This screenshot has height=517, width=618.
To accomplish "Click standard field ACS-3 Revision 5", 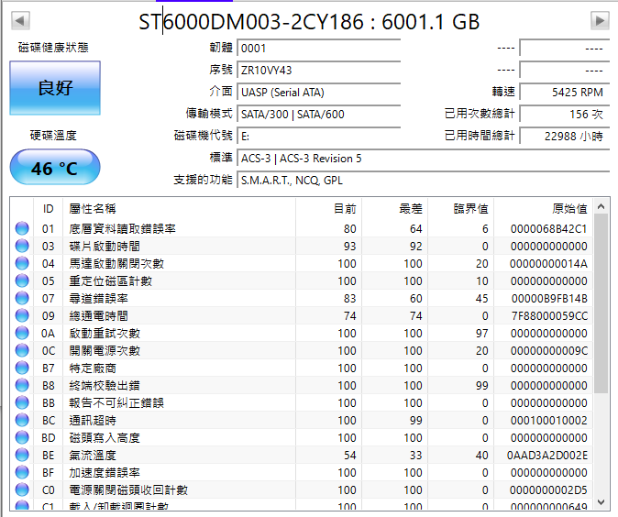I will [x=424, y=159].
